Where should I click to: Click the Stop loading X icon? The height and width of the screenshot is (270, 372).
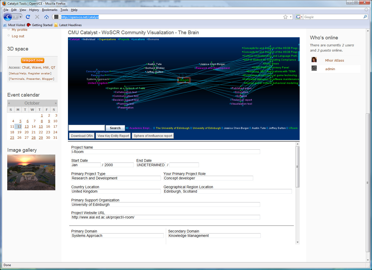click(x=37, y=17)
